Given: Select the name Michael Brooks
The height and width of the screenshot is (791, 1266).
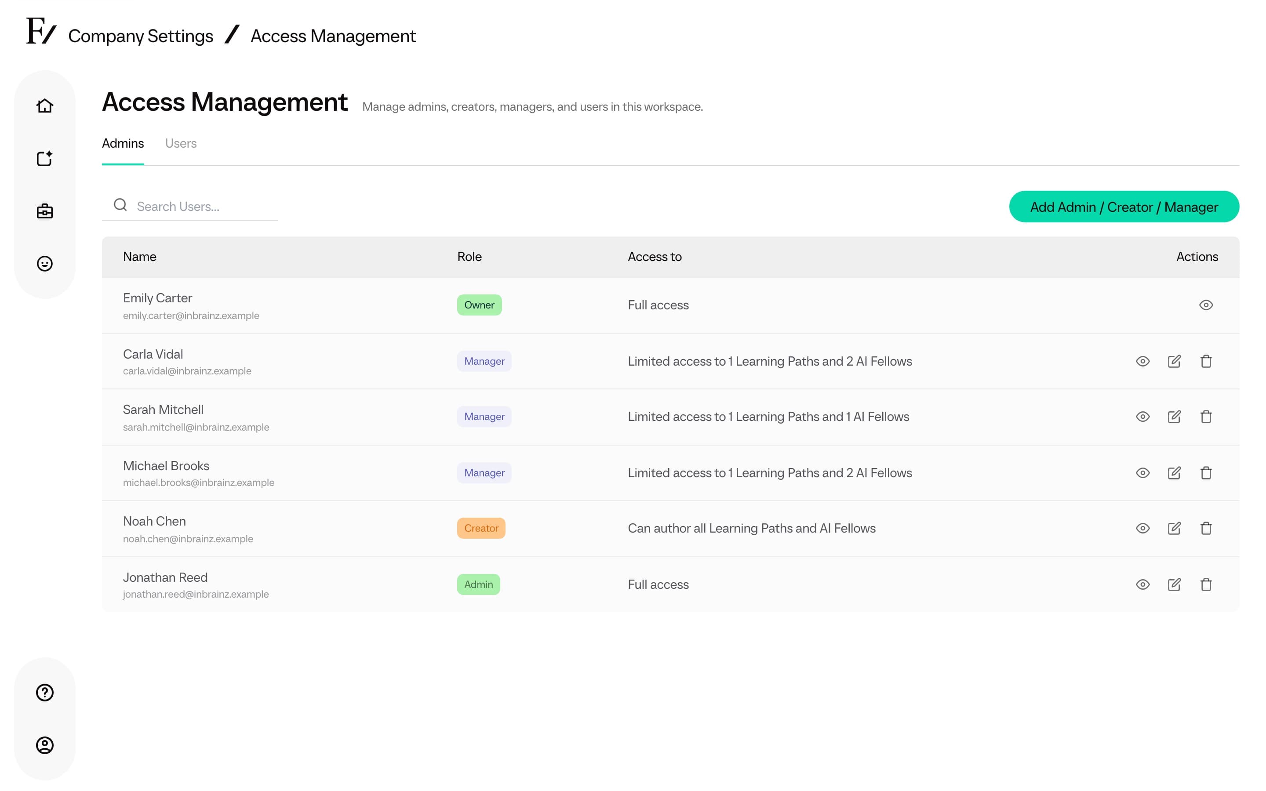Looking at the screenshot, I should click(x=166, y=466).
